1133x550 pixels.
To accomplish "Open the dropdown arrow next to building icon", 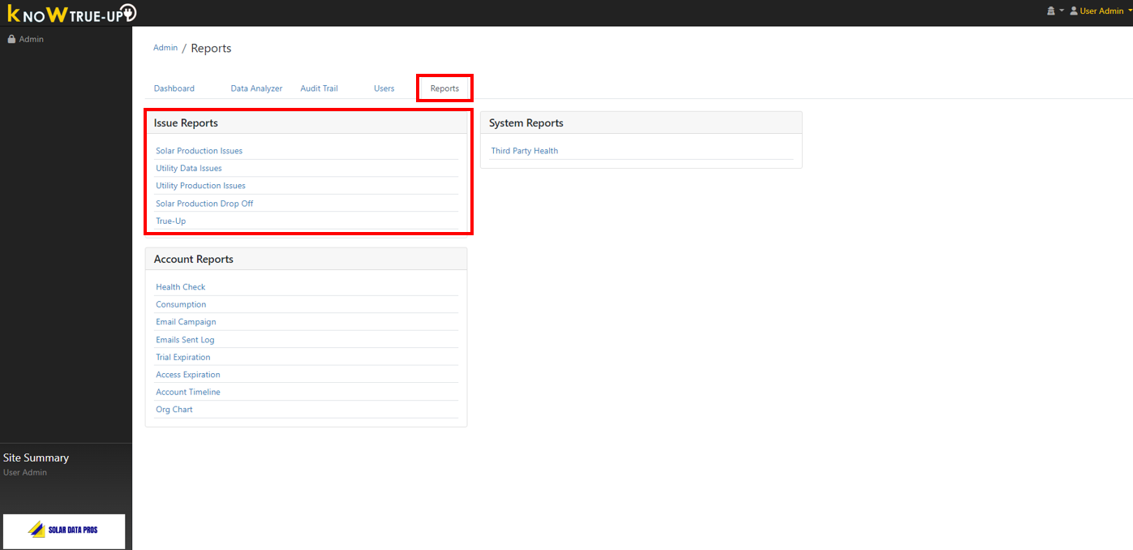I will tap(1062, 11).
